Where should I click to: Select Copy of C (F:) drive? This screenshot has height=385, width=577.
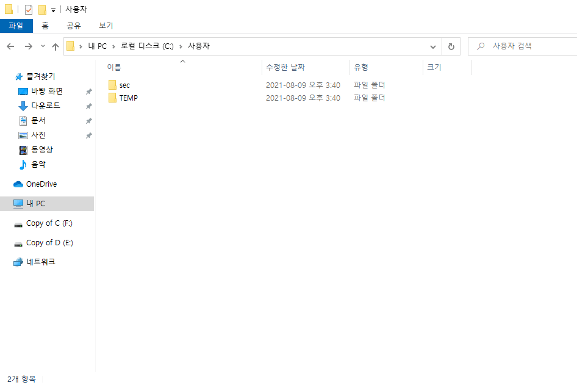(49, 223)
